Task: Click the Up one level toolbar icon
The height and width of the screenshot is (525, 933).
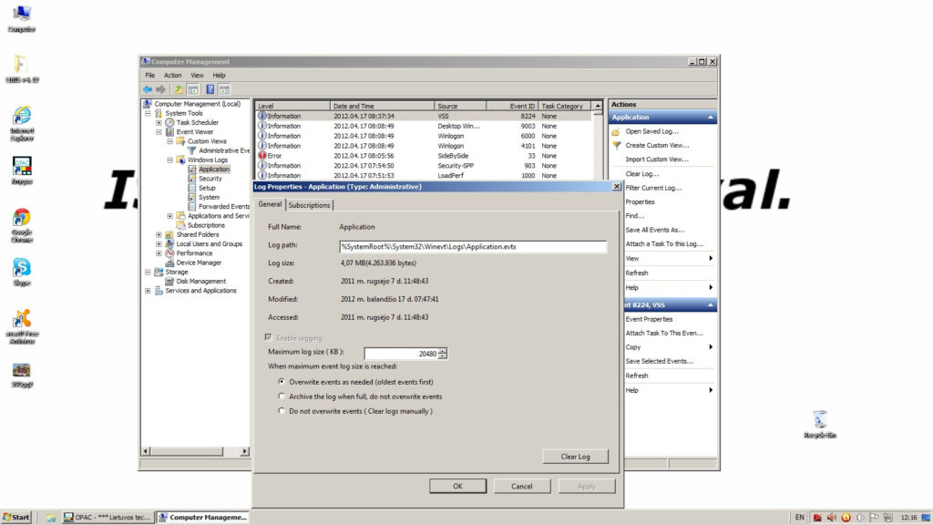Action: click(x=179, y=89)
